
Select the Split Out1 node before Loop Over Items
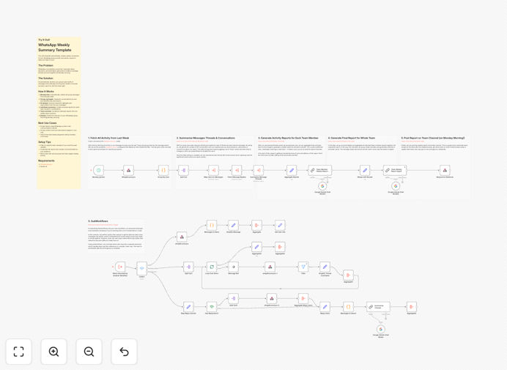[188, 267]
